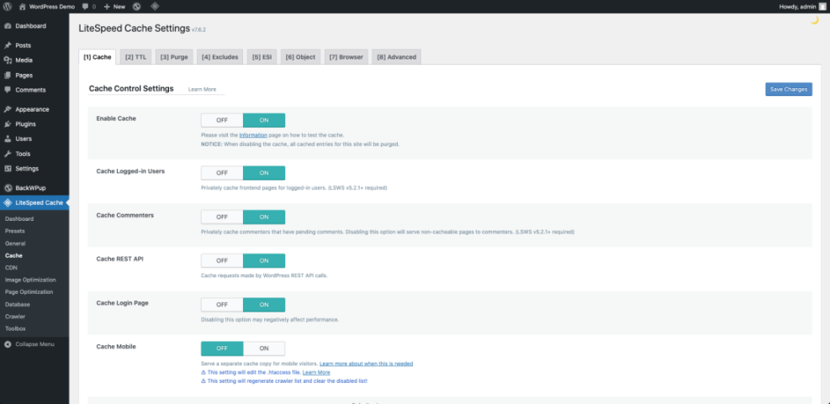
Task: Click the Cache item in LiteSpeed submenu
Action: tap(13, 255)
